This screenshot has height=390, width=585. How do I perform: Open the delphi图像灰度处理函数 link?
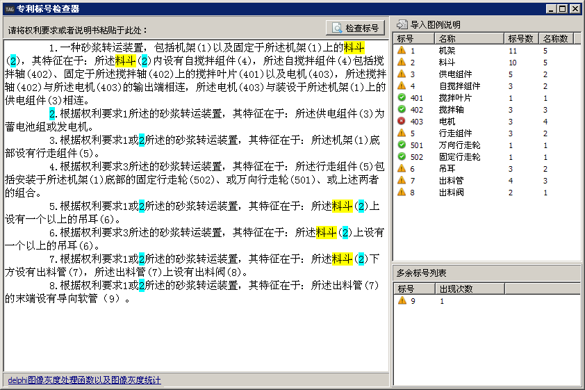[84, 380]
